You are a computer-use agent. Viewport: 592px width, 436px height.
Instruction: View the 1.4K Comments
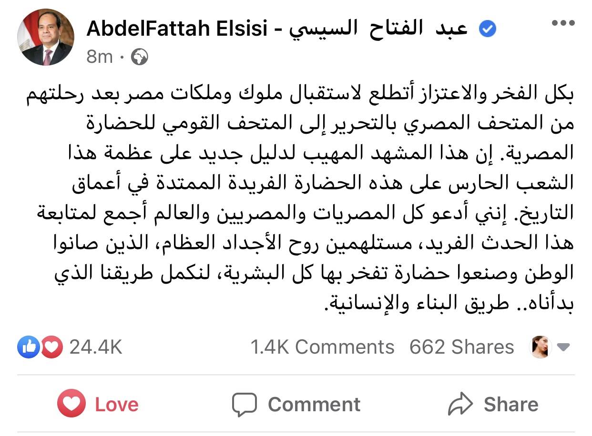[322, 347]
